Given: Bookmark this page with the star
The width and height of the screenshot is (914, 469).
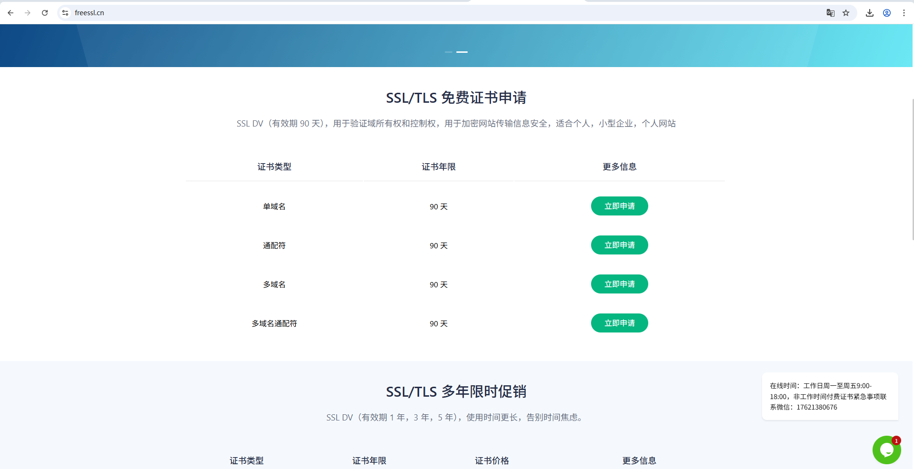Looking at the screenshot, I should (x=846, y=13).
